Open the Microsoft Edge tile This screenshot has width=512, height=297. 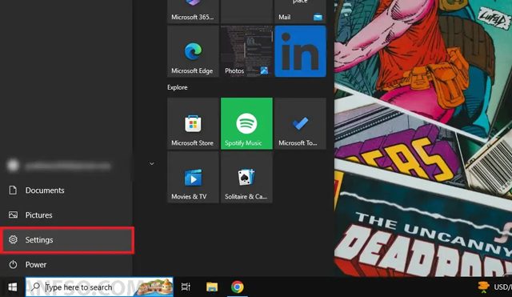[193, 51]
